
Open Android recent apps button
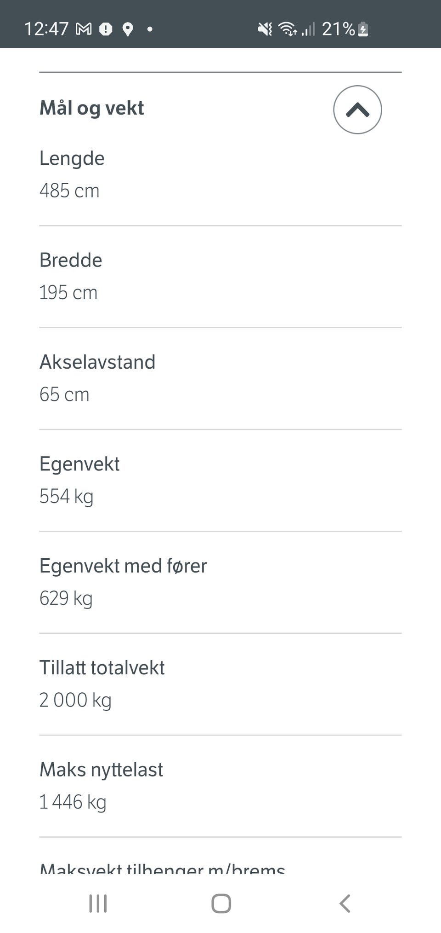[98, 903]
